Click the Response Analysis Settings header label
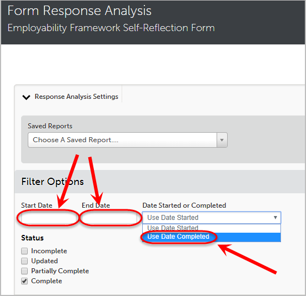The image size is (306, 296). click(x=76, y=97)
